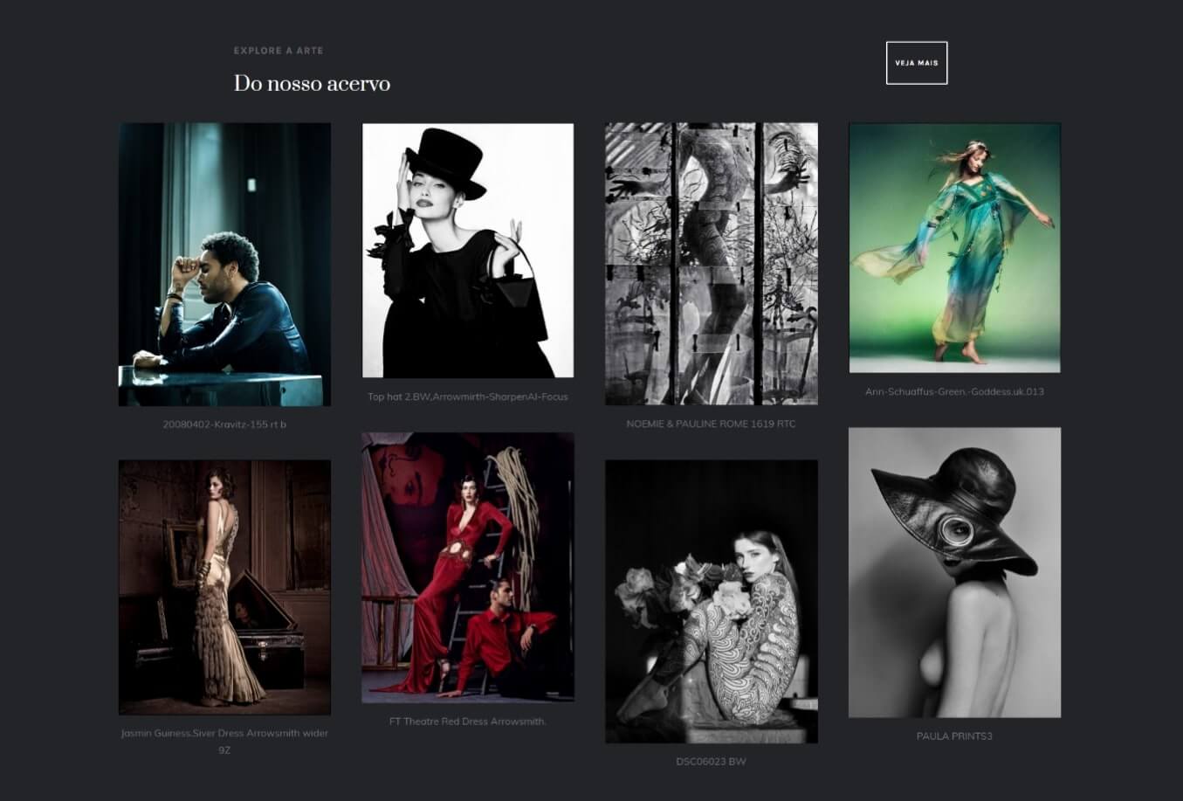This screenshot has height=801, width=1183.
Task: Open the black-and-white top hat portrait thumbnail
Action: click(x=468, y=250)
